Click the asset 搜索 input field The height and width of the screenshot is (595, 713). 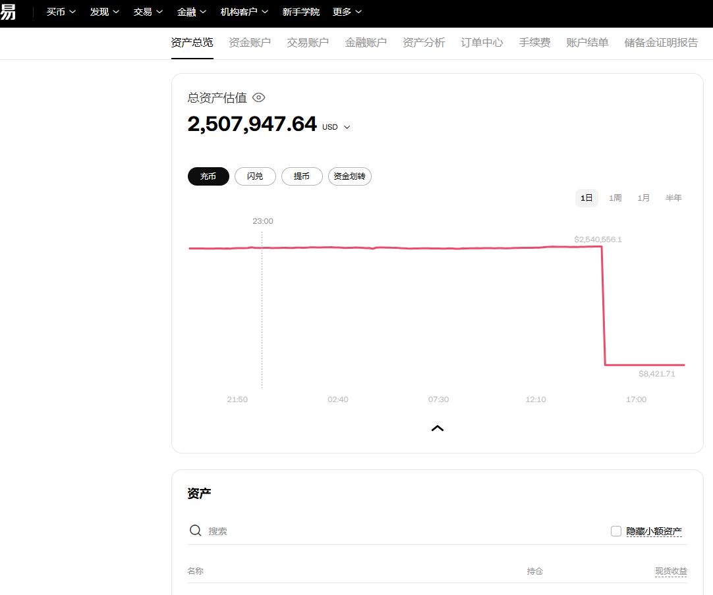coord(395,531)
